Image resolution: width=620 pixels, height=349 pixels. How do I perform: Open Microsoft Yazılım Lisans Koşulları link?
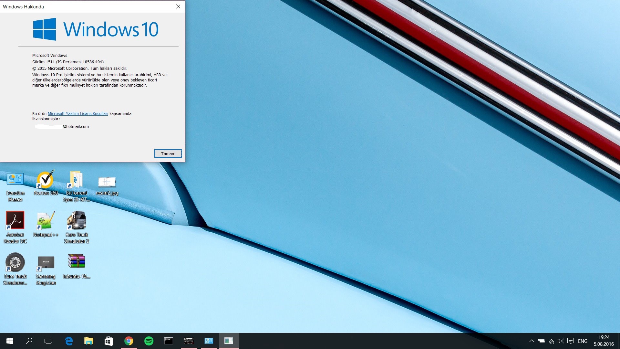pyautogui.click(x=78, y=114)
